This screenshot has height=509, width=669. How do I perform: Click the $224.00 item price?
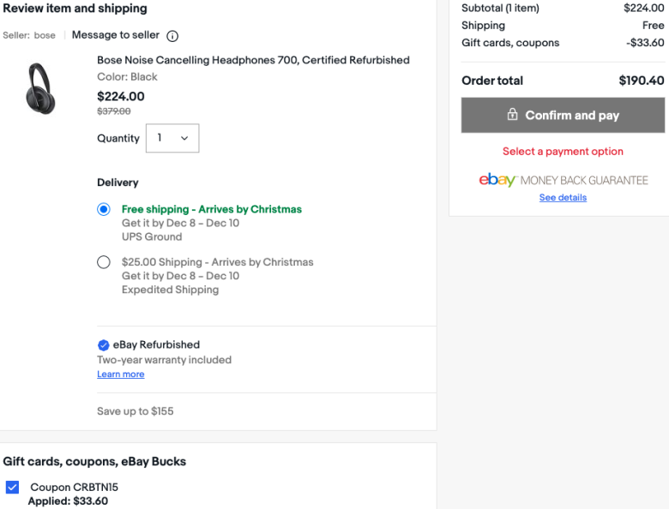pyautogui.click(x=121, y=96)
